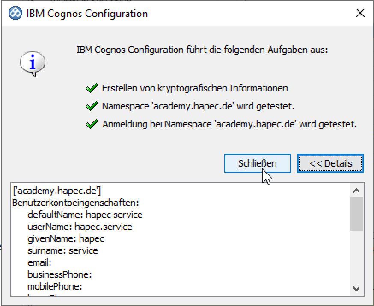Image resolution: width=374 pixels, height=306 pixels.
Task: Collapse the details with the << Details button
Action: point(330,163)
